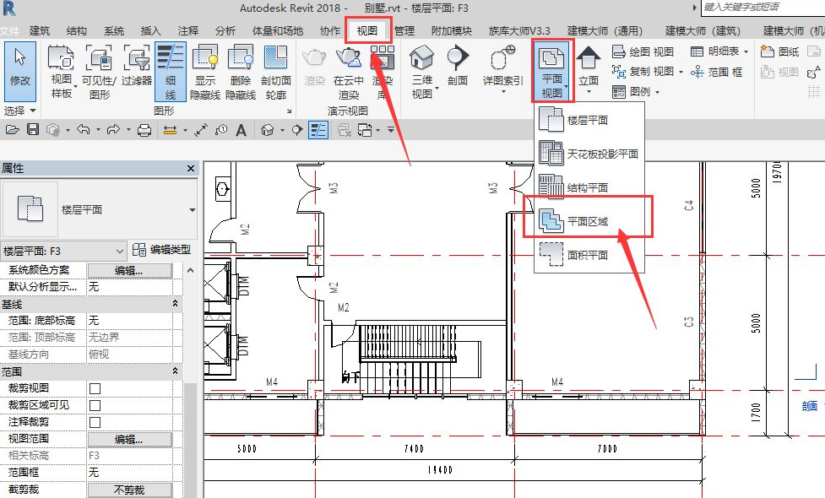The width and height of the screenshot is (825, 498).
Task: Click 不剪裁 button for 截剪裁
Action: [129, 490]
